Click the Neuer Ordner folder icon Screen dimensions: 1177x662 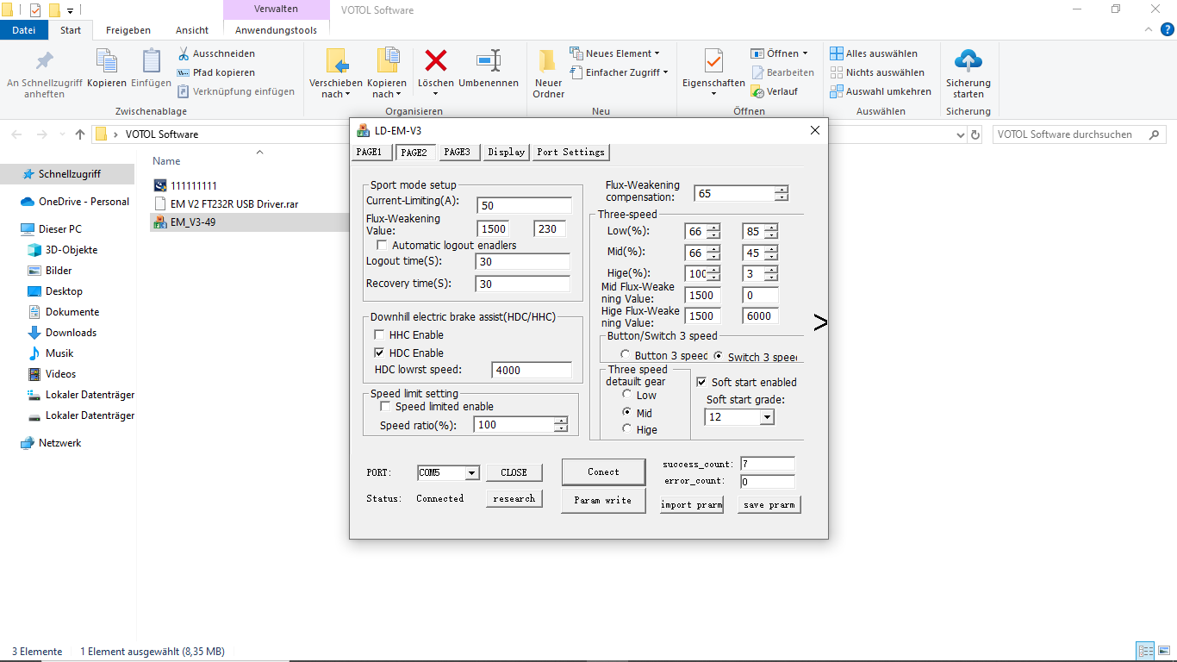coord(548,61)
